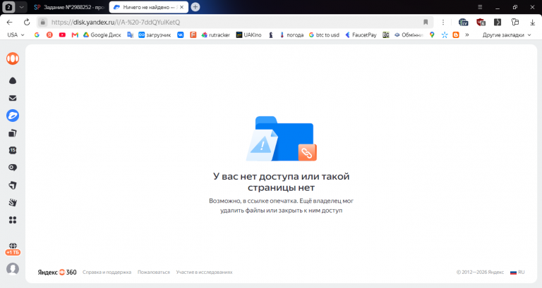542x288 pixels.
Task: Click the tab counter 2 button
Action: pos(8,7)
